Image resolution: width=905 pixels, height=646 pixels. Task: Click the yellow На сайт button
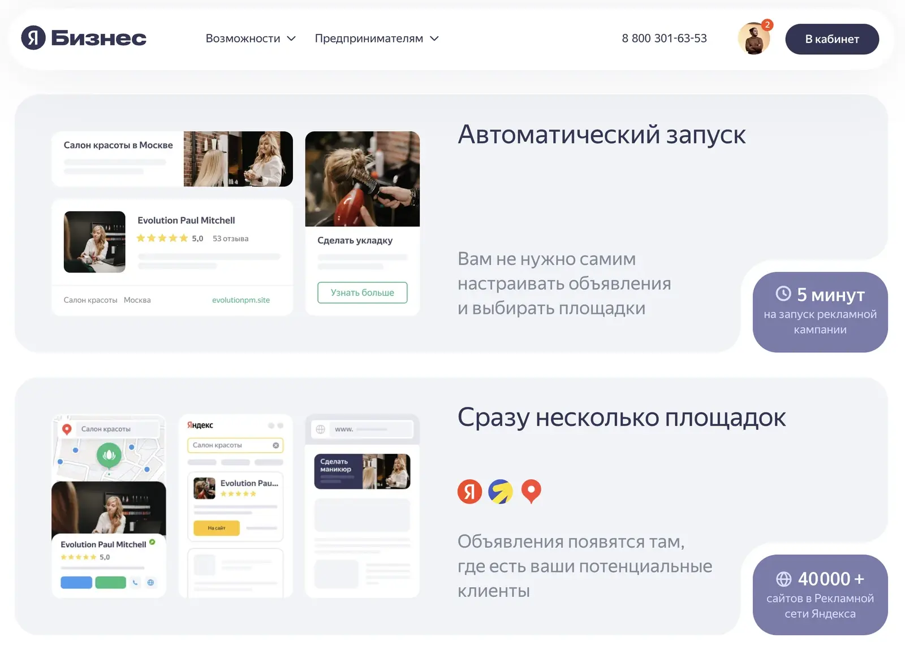coord(217,528)
